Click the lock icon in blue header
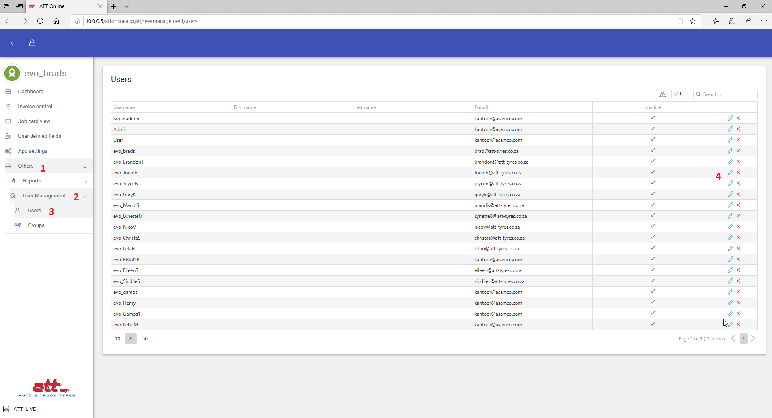Screen dimensions: 772x418 click(32, 43)
